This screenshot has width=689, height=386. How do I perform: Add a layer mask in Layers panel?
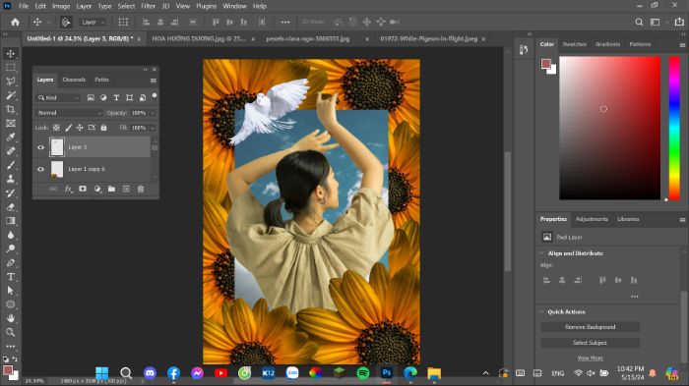click(x=83, y=189)
